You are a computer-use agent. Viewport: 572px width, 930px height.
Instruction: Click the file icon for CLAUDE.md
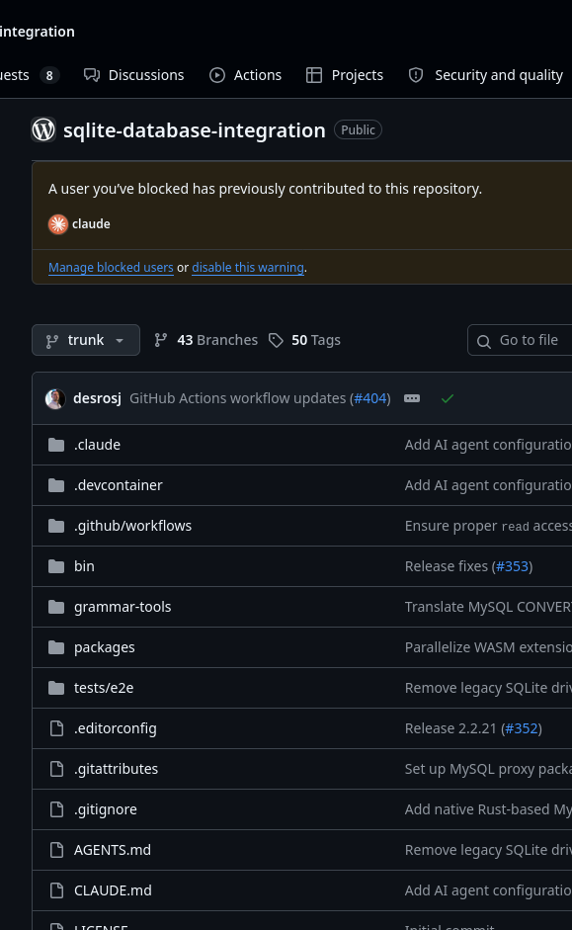[56, 890]
